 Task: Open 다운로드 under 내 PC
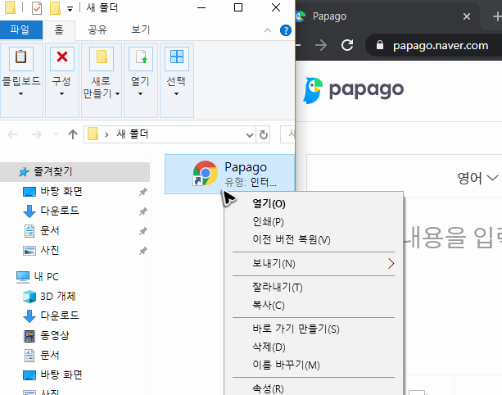(60, 316)
